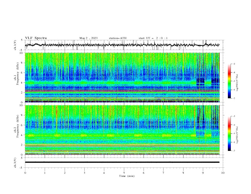Click the "ch.1(V)" waveform axis label
Viewport: 251px width, 194px height.
coord(15,45)
